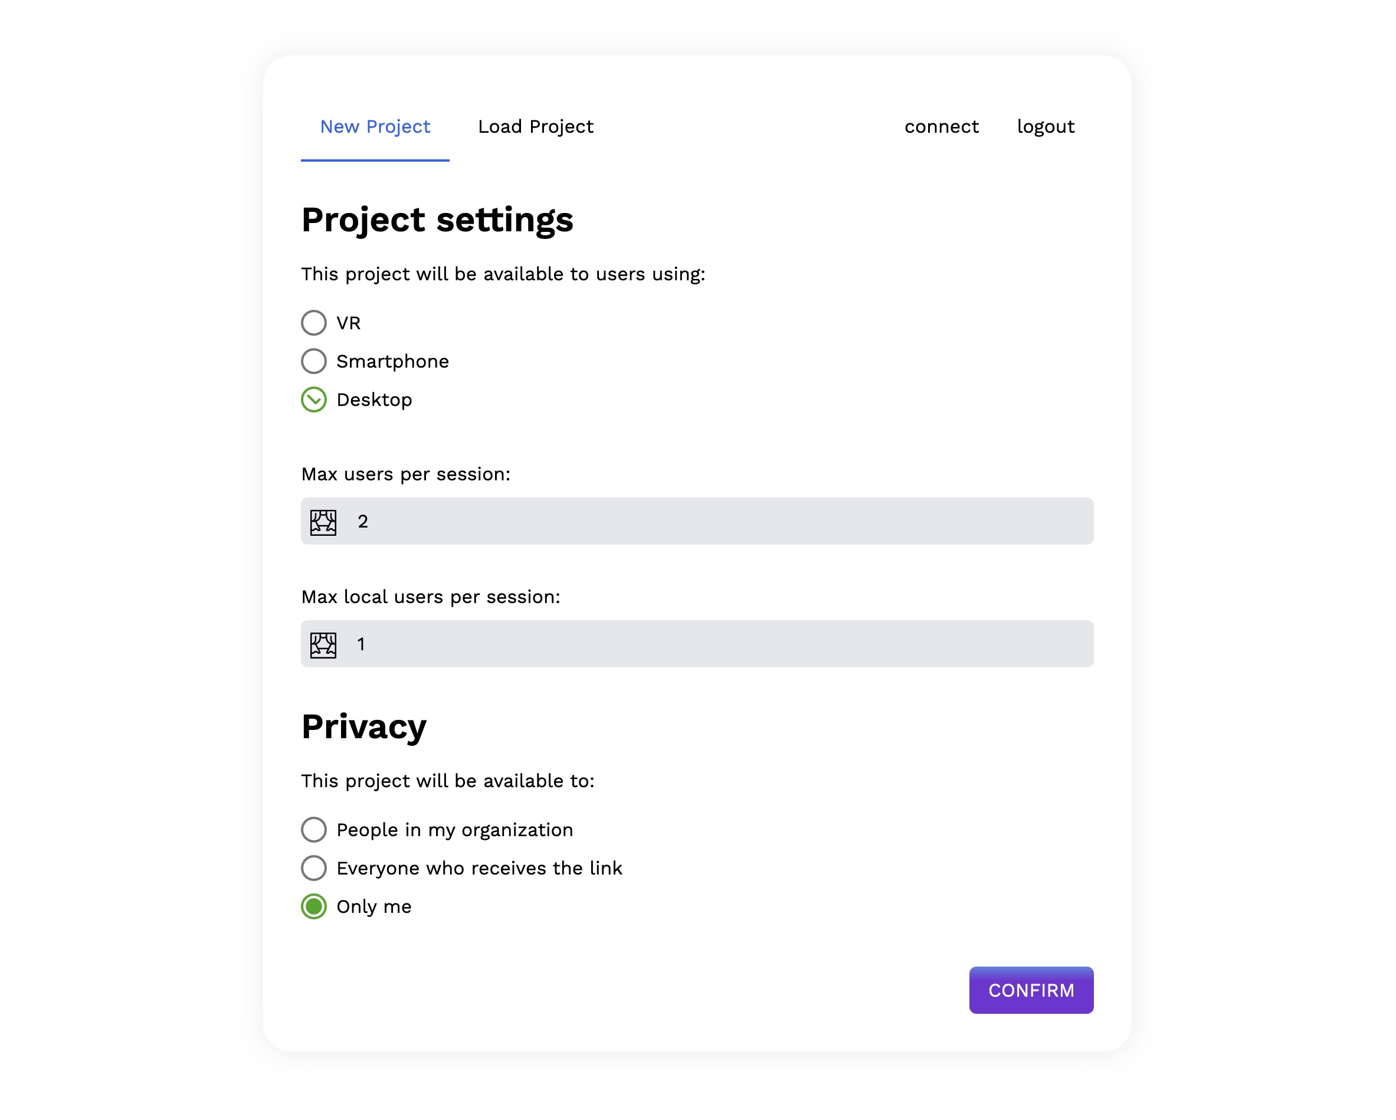
Task: Click the 'Only me' option label text
Action: tap(373, 907)
